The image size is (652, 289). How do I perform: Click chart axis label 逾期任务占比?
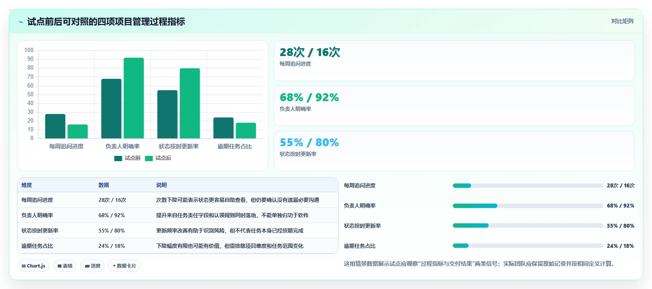click(x=235, y=146)
